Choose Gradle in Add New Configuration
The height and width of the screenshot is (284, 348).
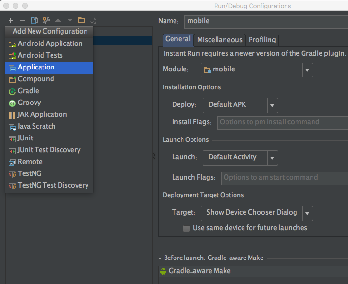28,91
